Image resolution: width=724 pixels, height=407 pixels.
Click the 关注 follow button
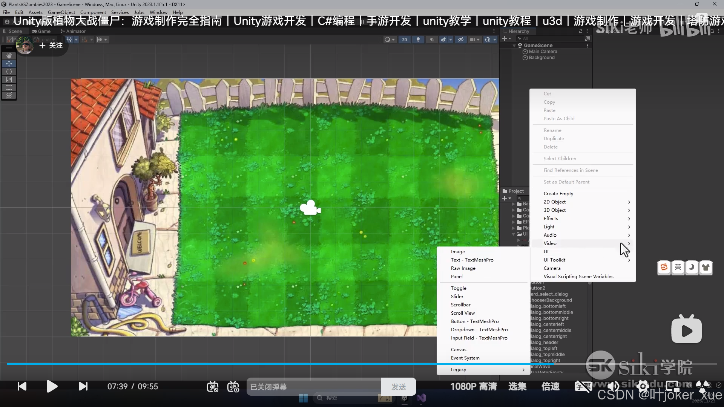51,46
